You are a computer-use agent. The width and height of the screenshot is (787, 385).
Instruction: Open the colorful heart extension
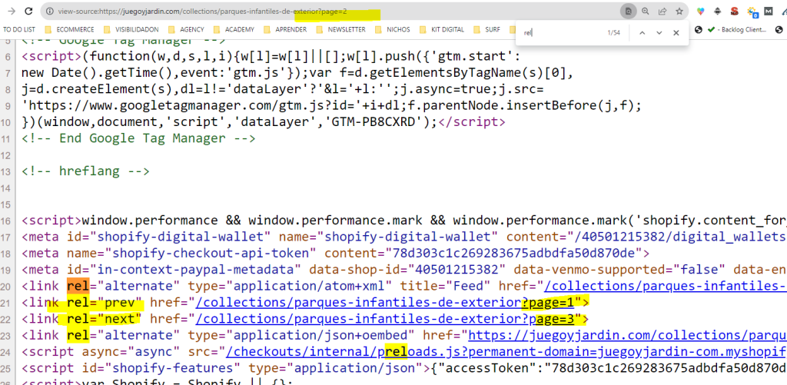coord(701,12)
